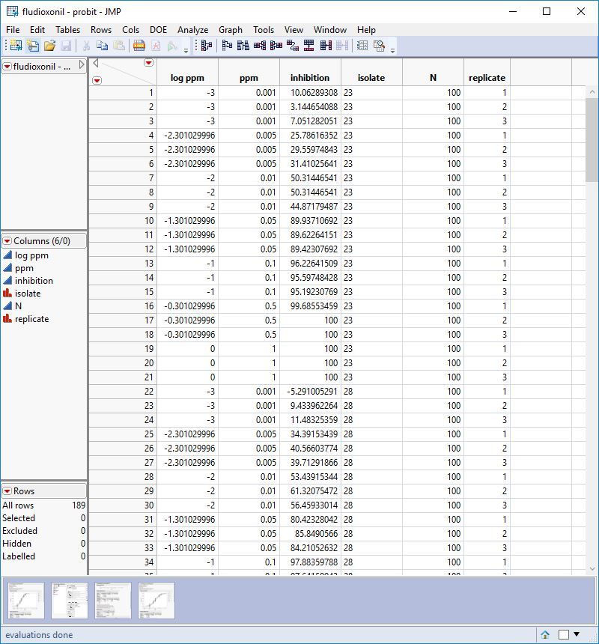Click the Cut scissors icon
599x644 pixels.
86,46
